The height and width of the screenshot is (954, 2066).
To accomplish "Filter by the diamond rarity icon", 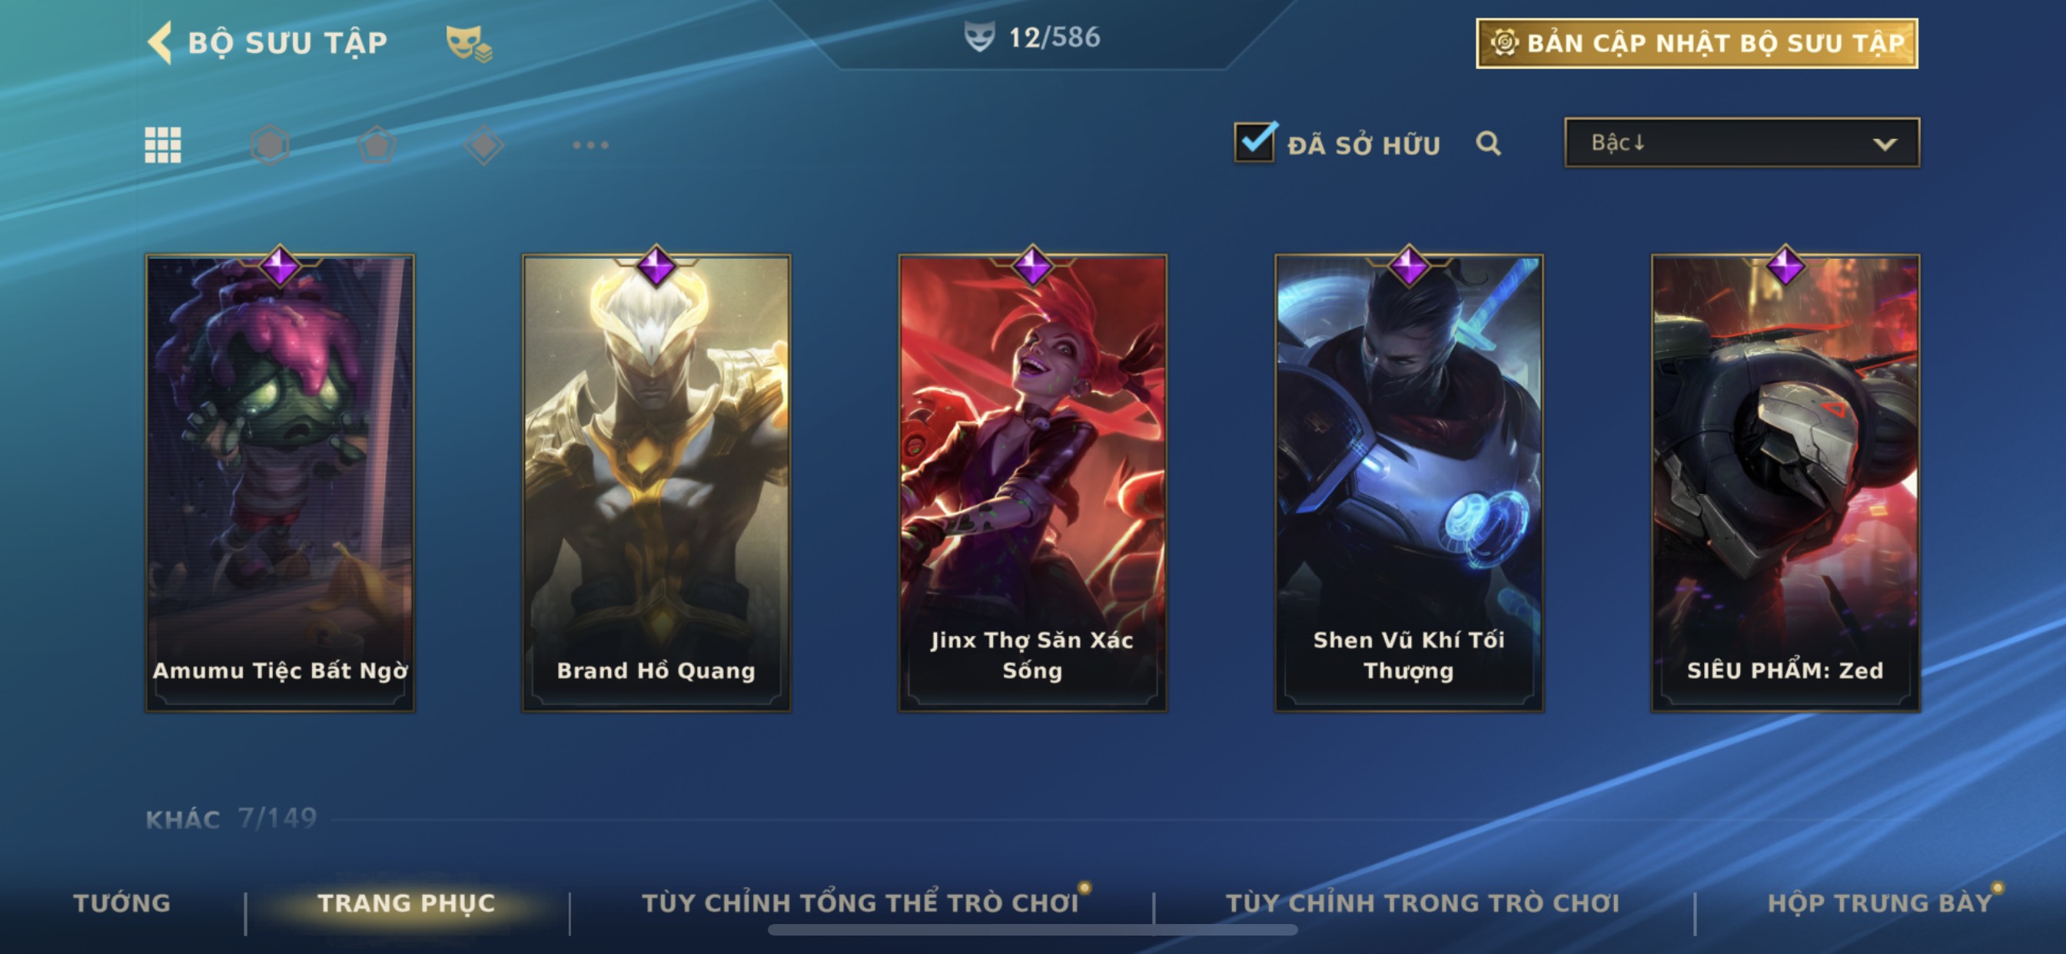I will click(483, 145).
